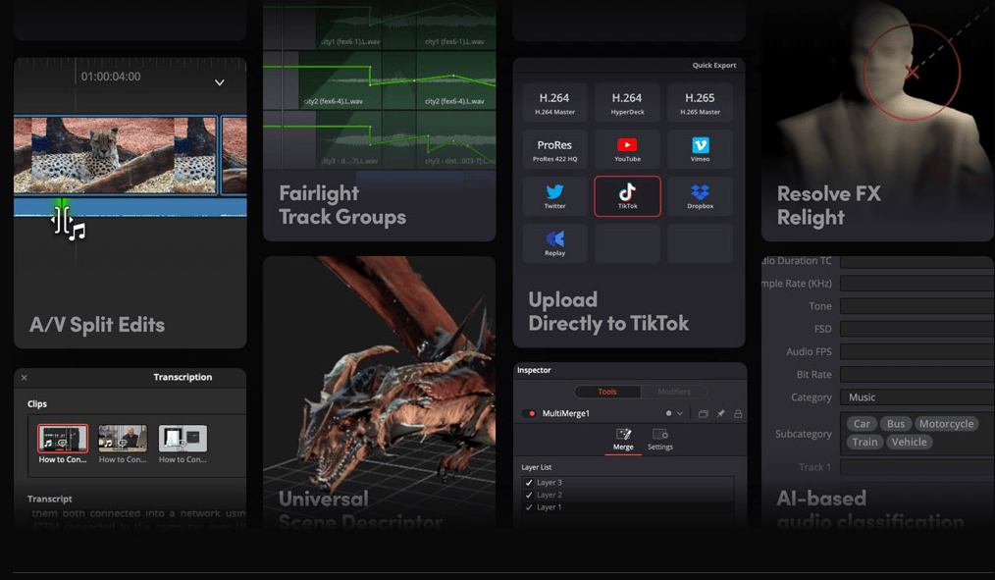Click the pin icon beside MultiMerge1
The width and height of the screenshot is (995, 580).
(720, 414)
